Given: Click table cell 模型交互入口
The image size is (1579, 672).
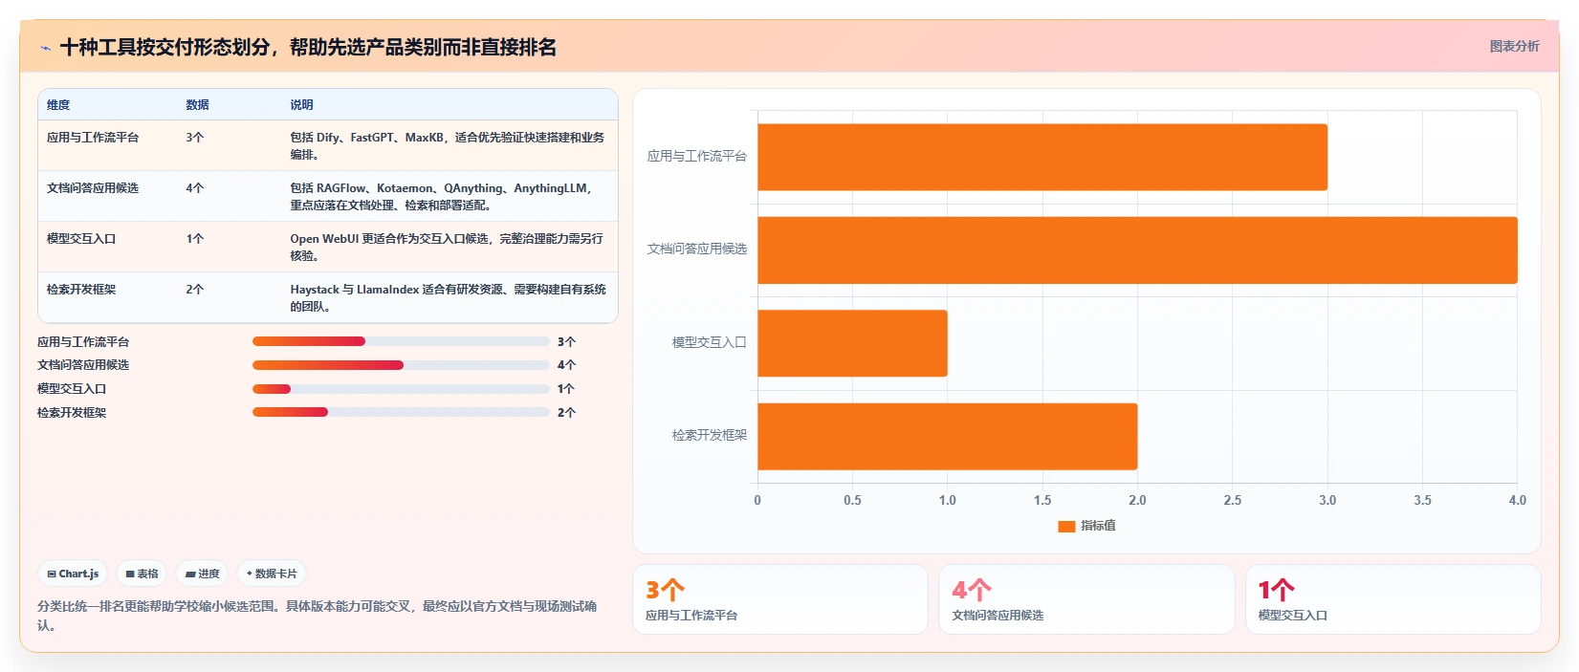Looking at the screenshot, I should 81,239.
